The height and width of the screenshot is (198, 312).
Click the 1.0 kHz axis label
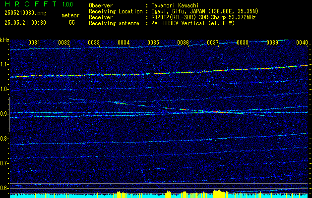(x=4, y=90)
